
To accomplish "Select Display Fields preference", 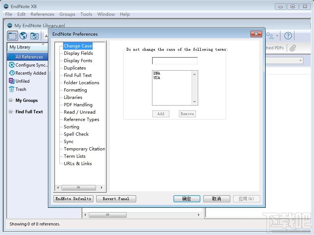I will click(78, 53).
